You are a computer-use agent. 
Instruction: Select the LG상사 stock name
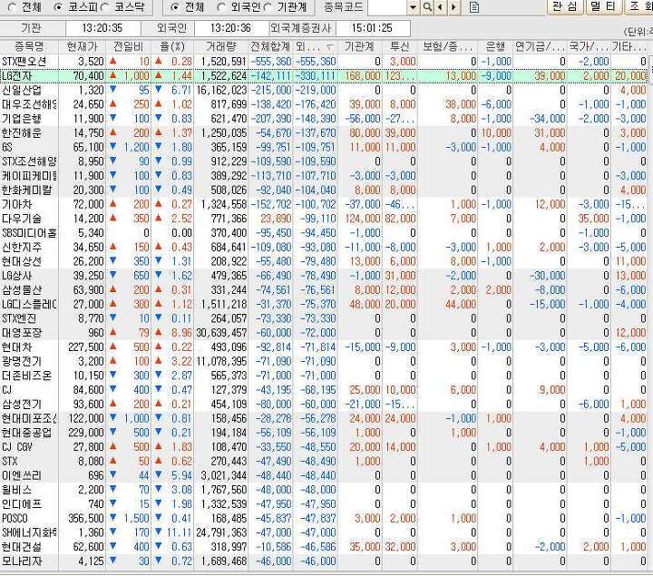click(x=17, y=275)
